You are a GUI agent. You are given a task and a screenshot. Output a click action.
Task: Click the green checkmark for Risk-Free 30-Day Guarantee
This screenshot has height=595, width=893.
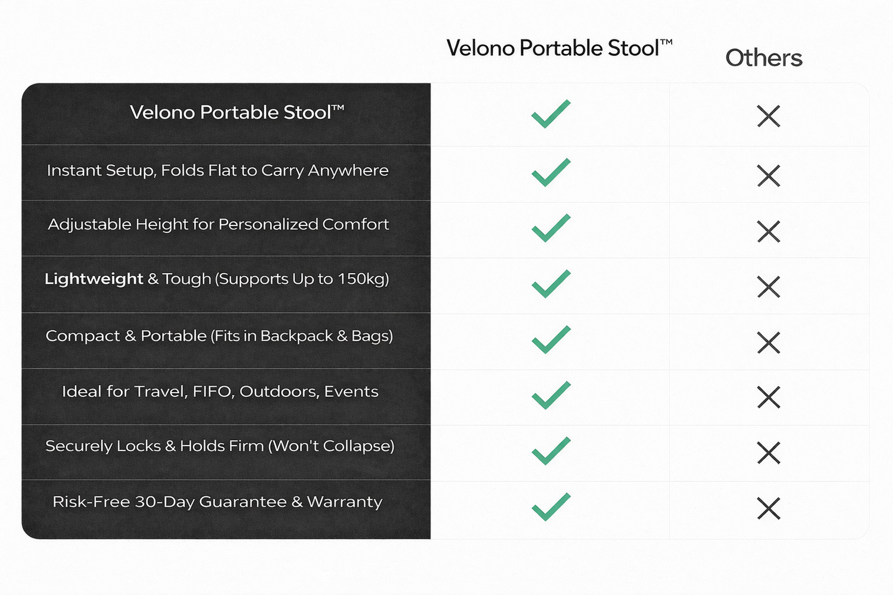coord(551,507)
